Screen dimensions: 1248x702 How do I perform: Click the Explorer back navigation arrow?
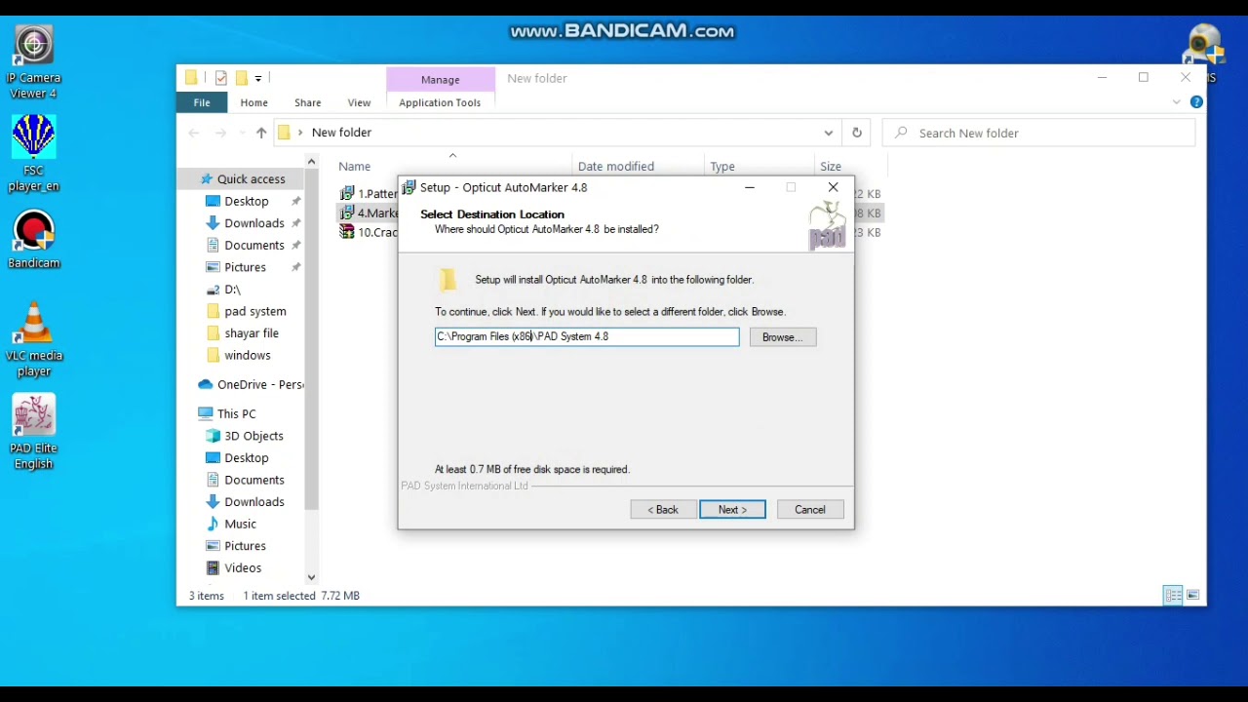pos(194,133)
